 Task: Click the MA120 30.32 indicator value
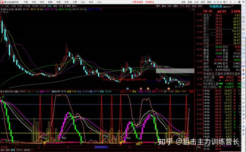click(79, 9)
